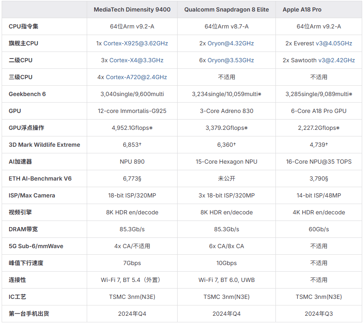Select the Qualcomm Snapdragon 8 Elite header
This screenshot has width=363, height=324.
[227, 9]
